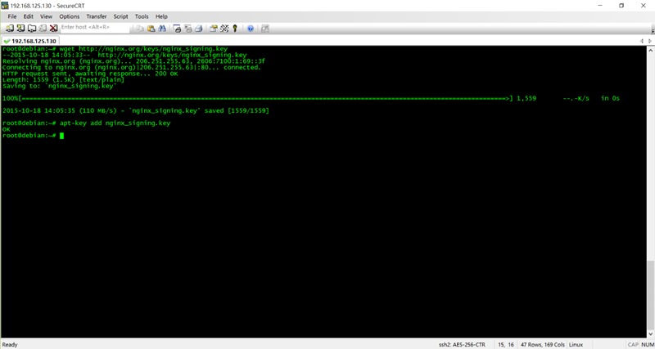Click the SecureCRT title bar application icon
Image resolution: width=655 pixels, height=349 pixels.
[5, 6]
